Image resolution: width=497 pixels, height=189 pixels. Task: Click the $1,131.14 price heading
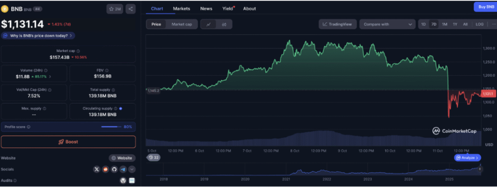(22, 24)
